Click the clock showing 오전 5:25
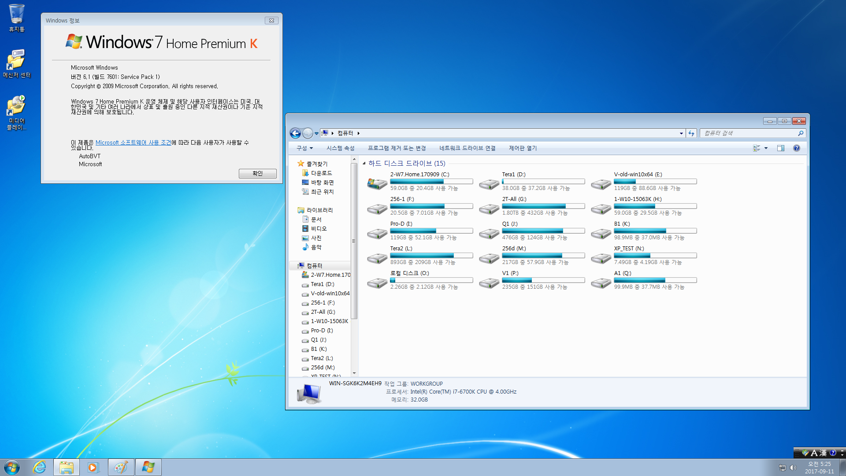 coord(819,464)
